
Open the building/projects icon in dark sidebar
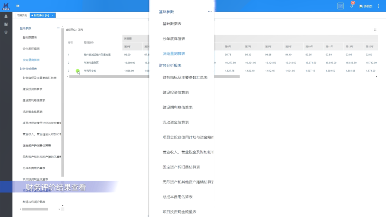click(6, 24)
